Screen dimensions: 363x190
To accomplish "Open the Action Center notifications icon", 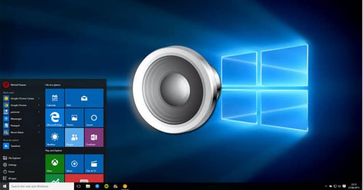I will tap(344, 186).
